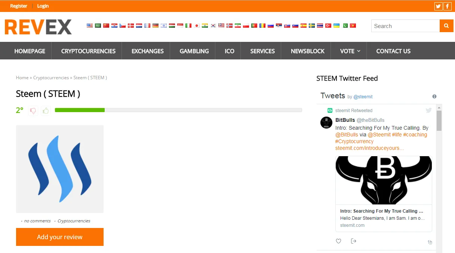Go to HOMEPAGE in navigation bar
Viewport: 455px width, 253px height.
click(x=30, y=51)
